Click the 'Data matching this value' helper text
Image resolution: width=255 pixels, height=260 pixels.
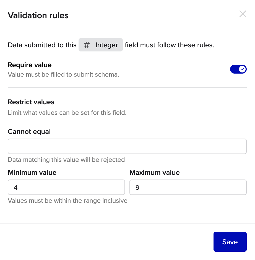click(x=66, y=160)
